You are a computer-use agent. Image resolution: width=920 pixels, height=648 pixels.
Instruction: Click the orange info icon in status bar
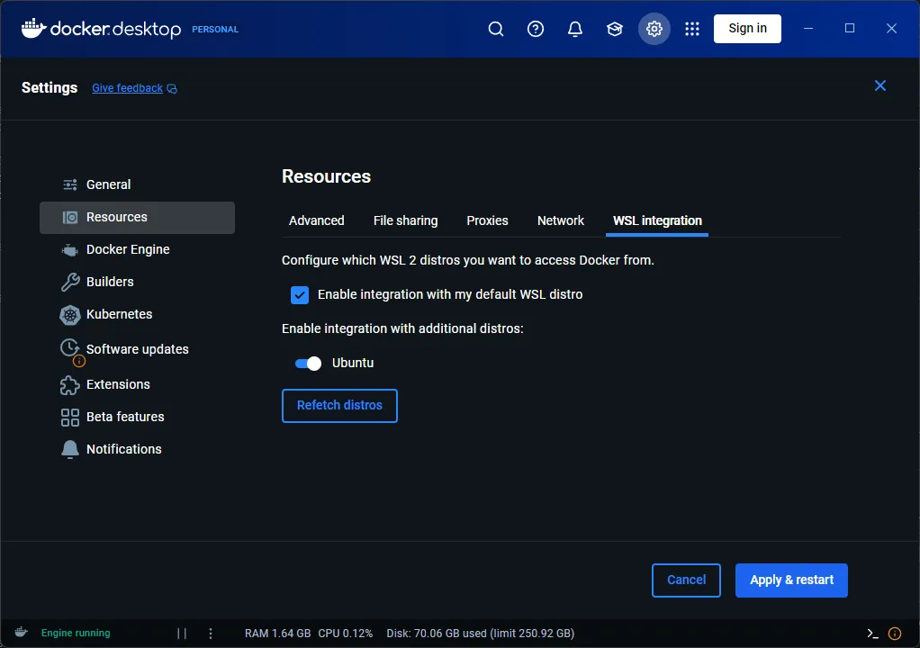(895, 634)
